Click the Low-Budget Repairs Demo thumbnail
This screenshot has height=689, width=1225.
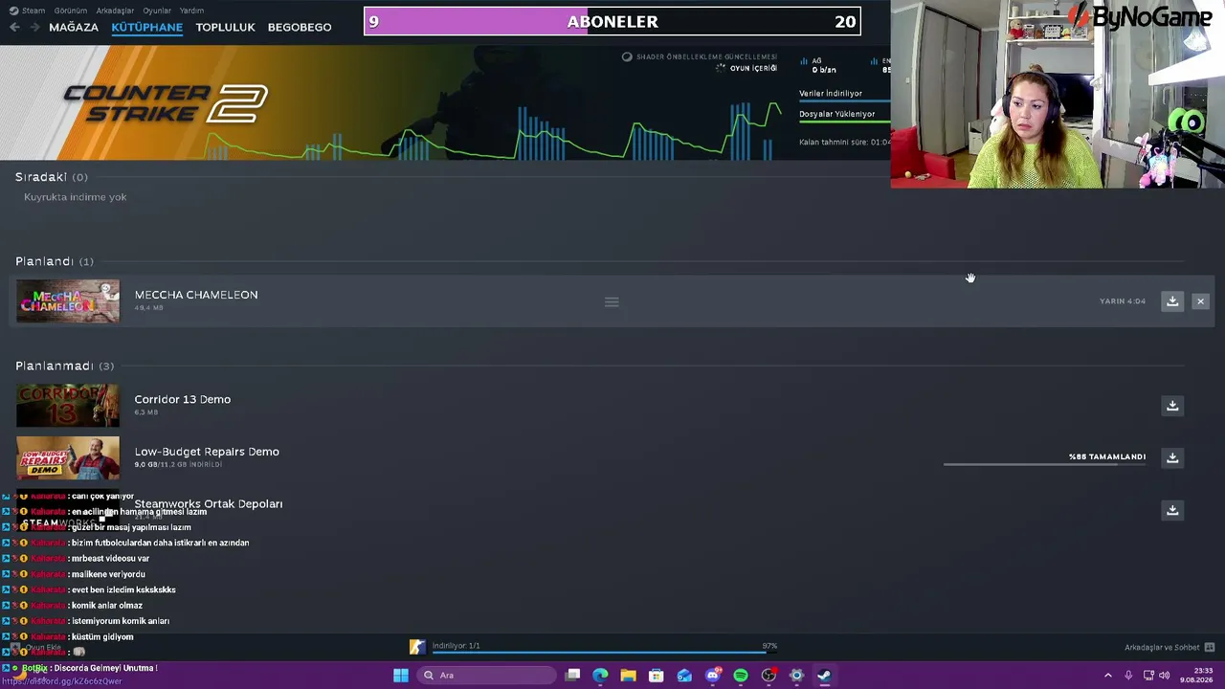[68, 457]
